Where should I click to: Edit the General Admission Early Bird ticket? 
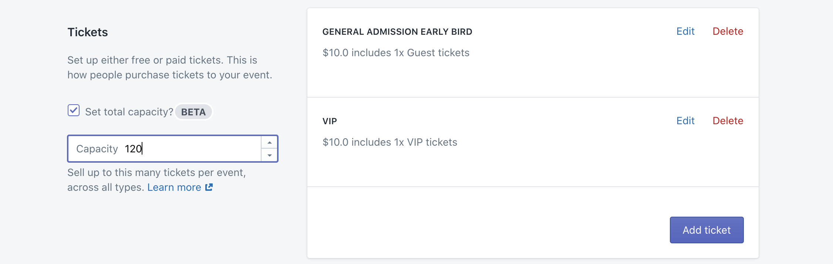685,31
